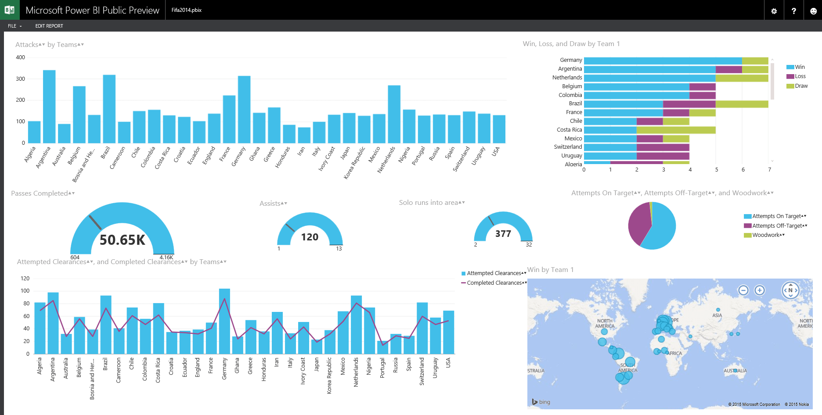The image size is (822, 415).
Task: Toggle sort arrows next to Attacks title
Action: (x=42, y=44)
